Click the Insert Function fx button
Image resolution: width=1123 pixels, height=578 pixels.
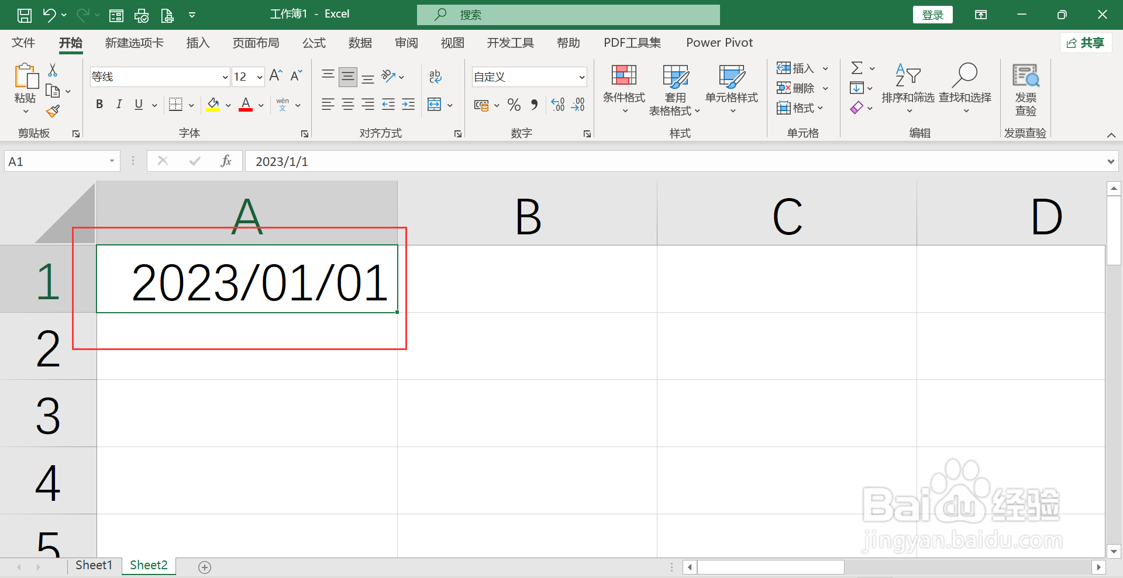(226, 161)
